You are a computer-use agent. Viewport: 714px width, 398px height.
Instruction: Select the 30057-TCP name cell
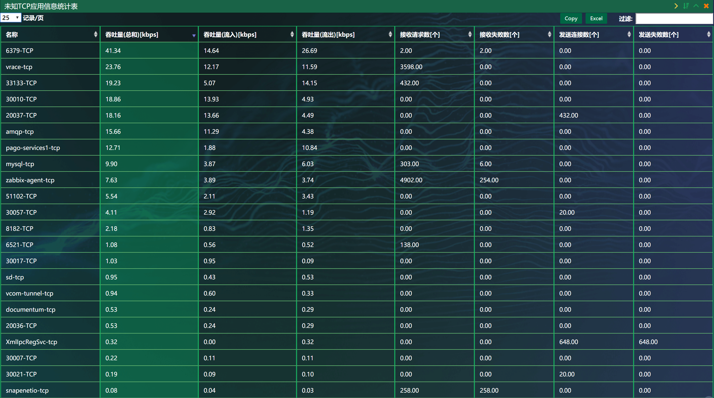pos(50,212)
